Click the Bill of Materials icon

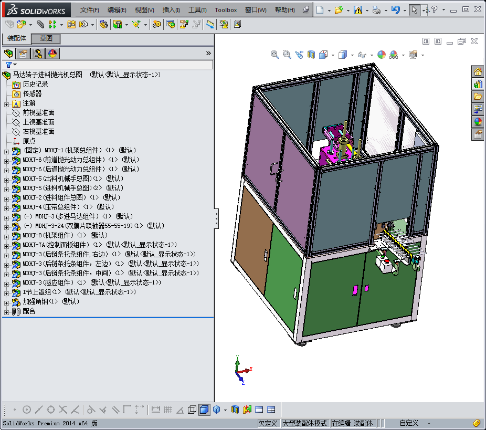171,24
